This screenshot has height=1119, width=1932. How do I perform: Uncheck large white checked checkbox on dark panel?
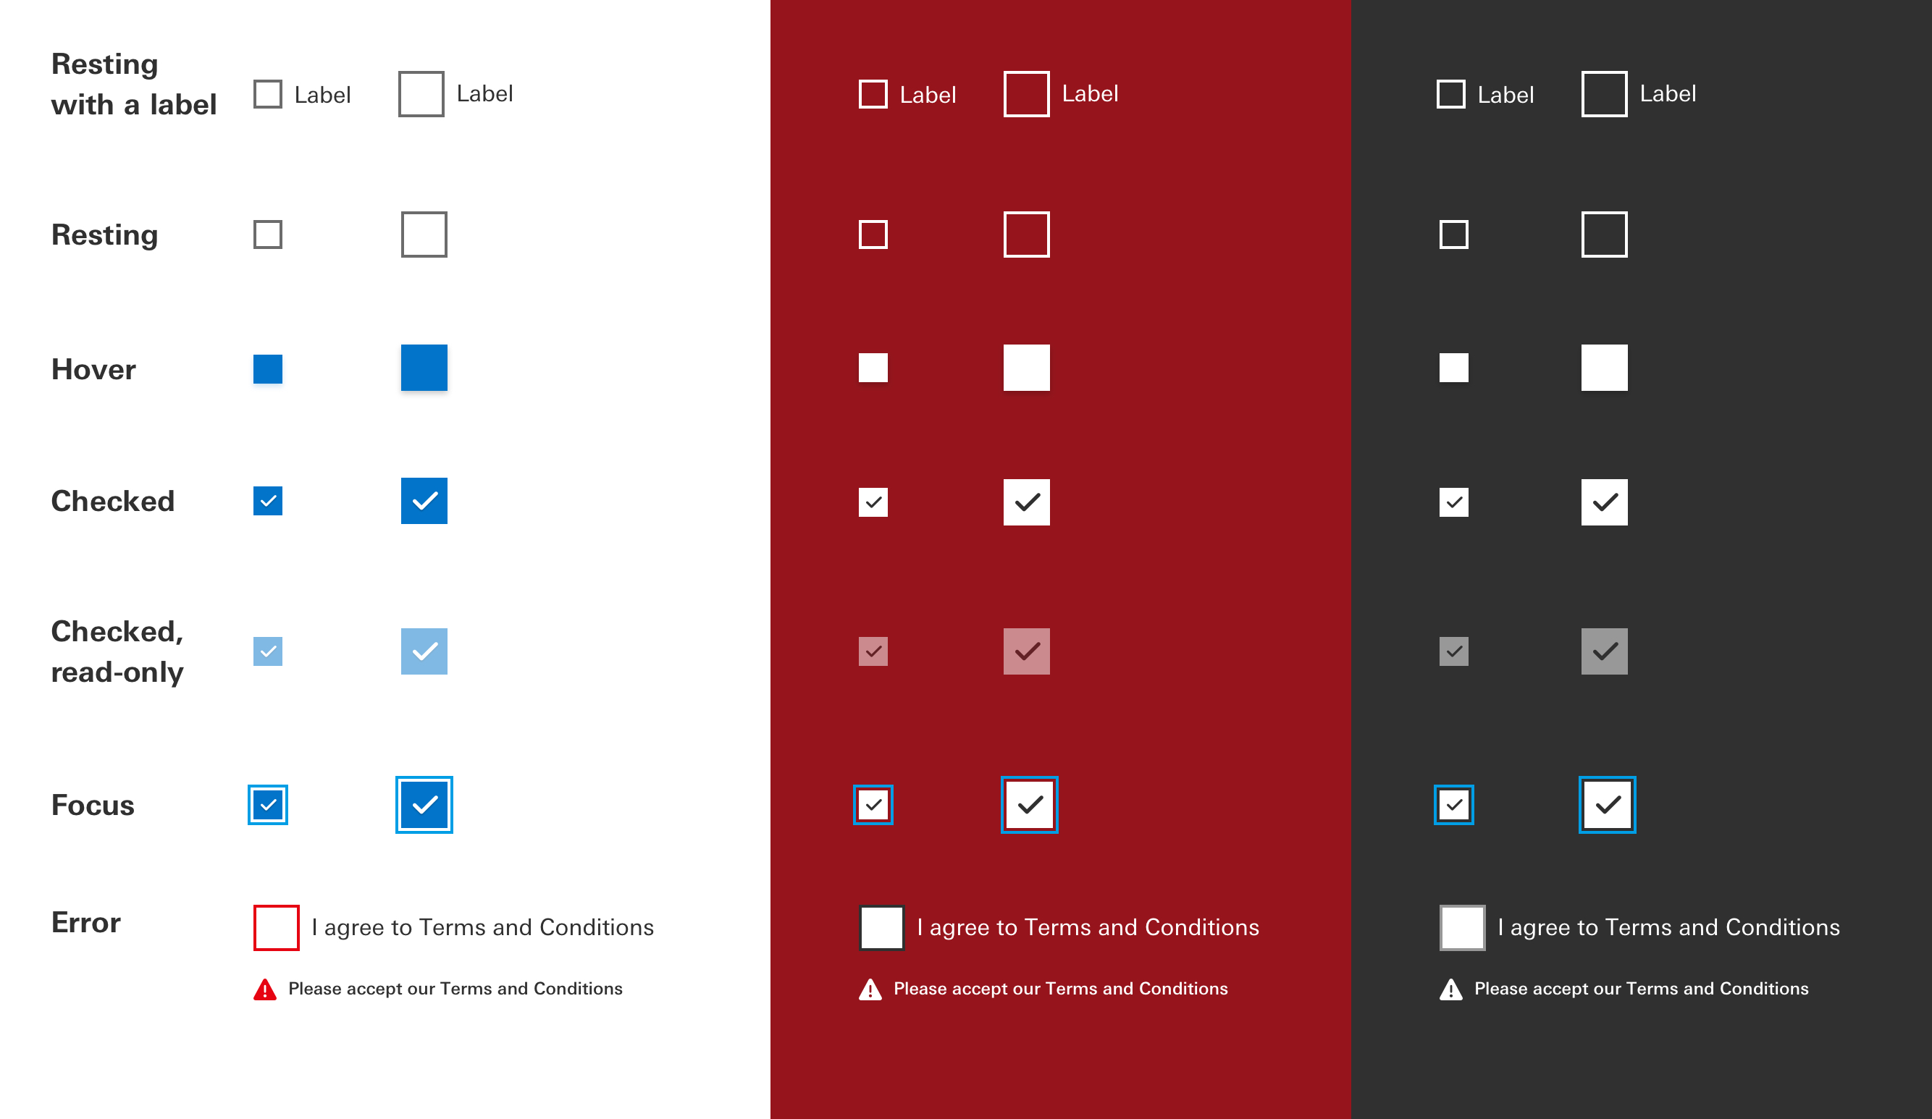tap(1604, 503)
